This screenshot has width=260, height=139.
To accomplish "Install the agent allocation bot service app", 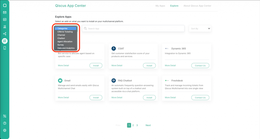I will click(x=96, y=66).
